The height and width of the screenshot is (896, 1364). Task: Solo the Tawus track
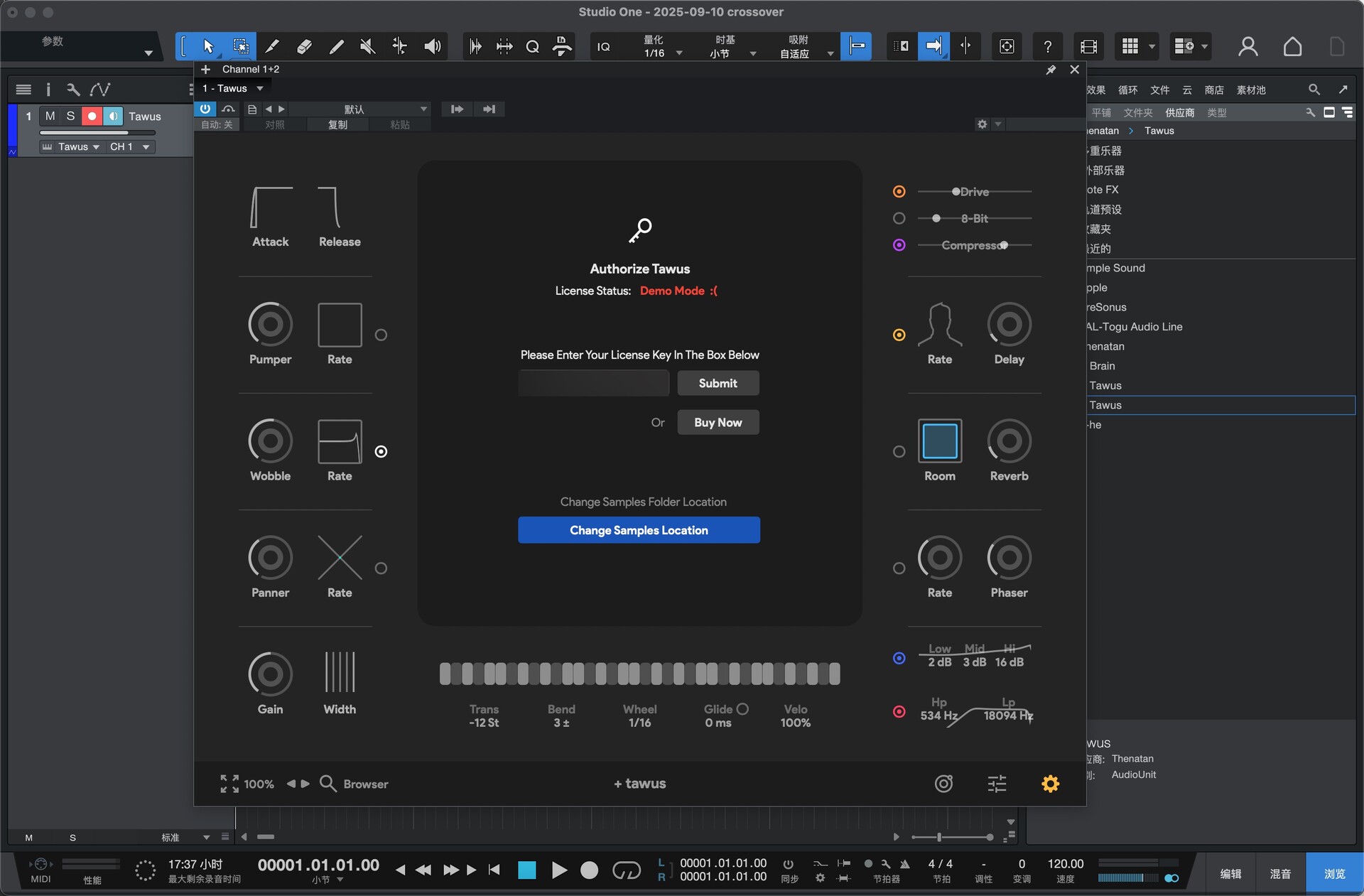coord(70,116)
